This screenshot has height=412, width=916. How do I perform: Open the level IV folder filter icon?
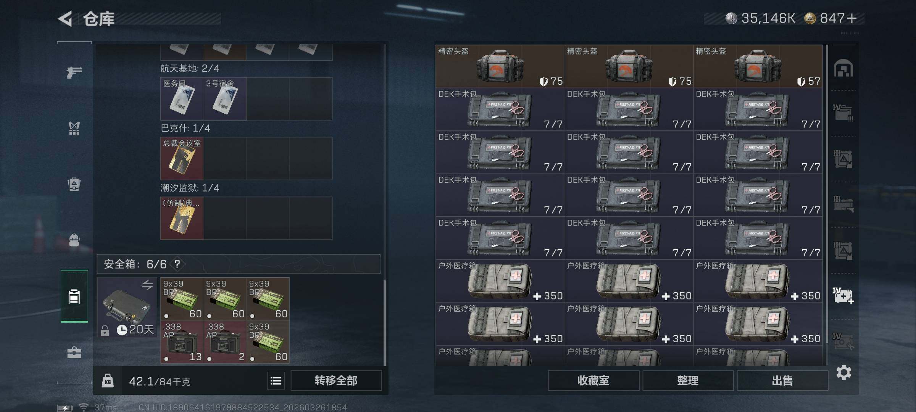pos(843,113)
